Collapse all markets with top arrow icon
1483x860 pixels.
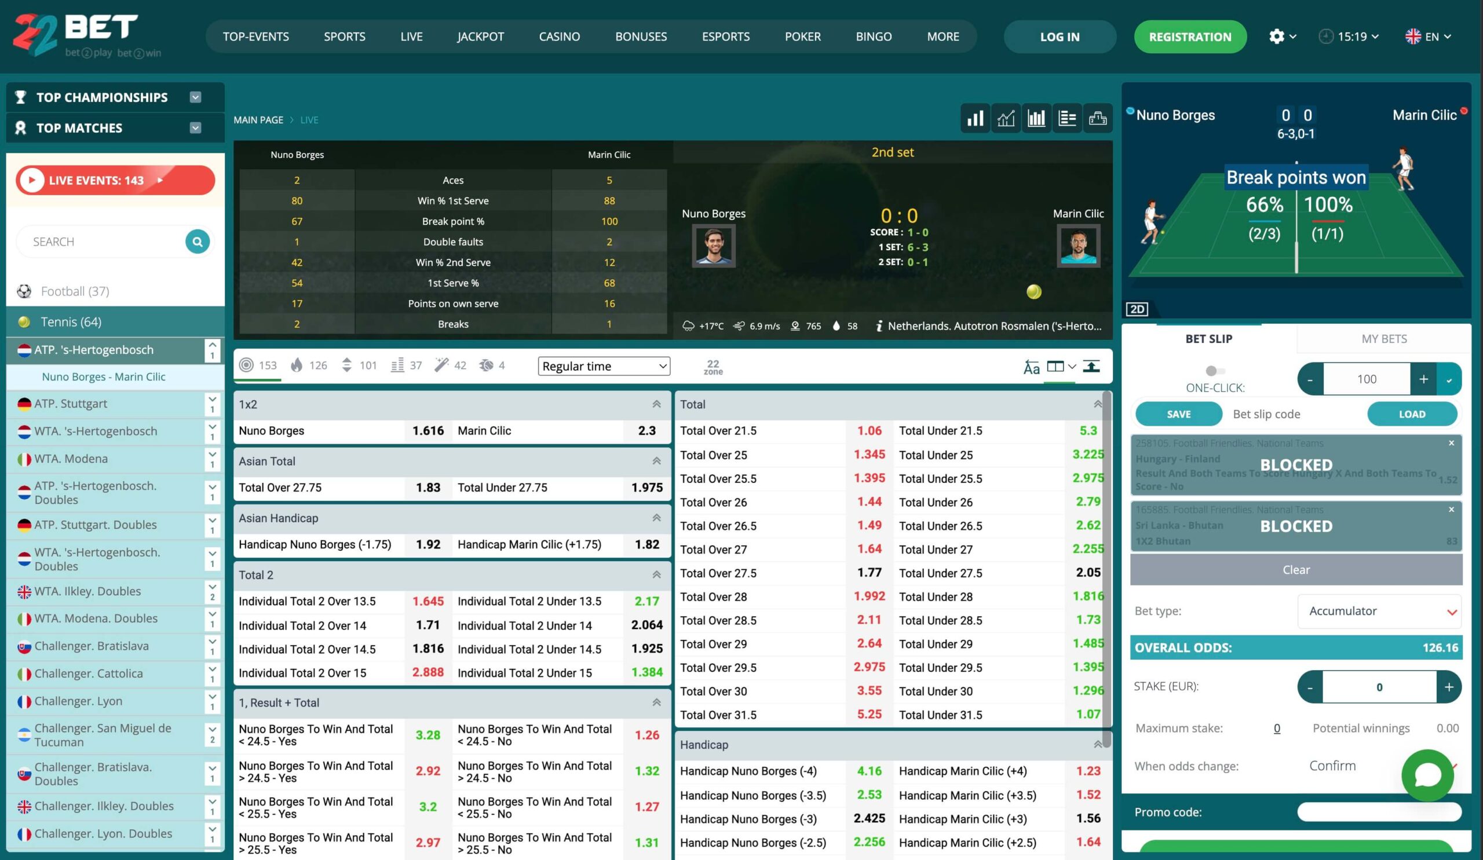tap(1091, 367)
